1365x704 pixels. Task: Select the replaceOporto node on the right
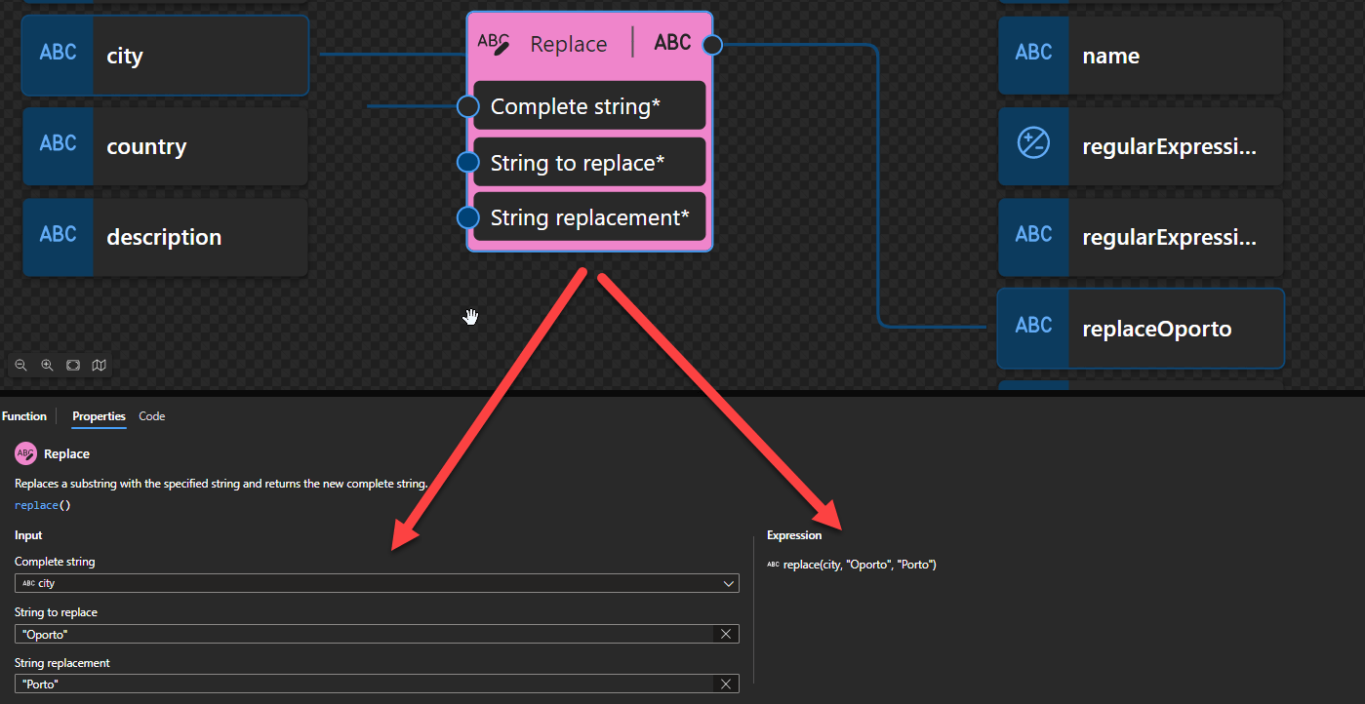point(1156,328)
